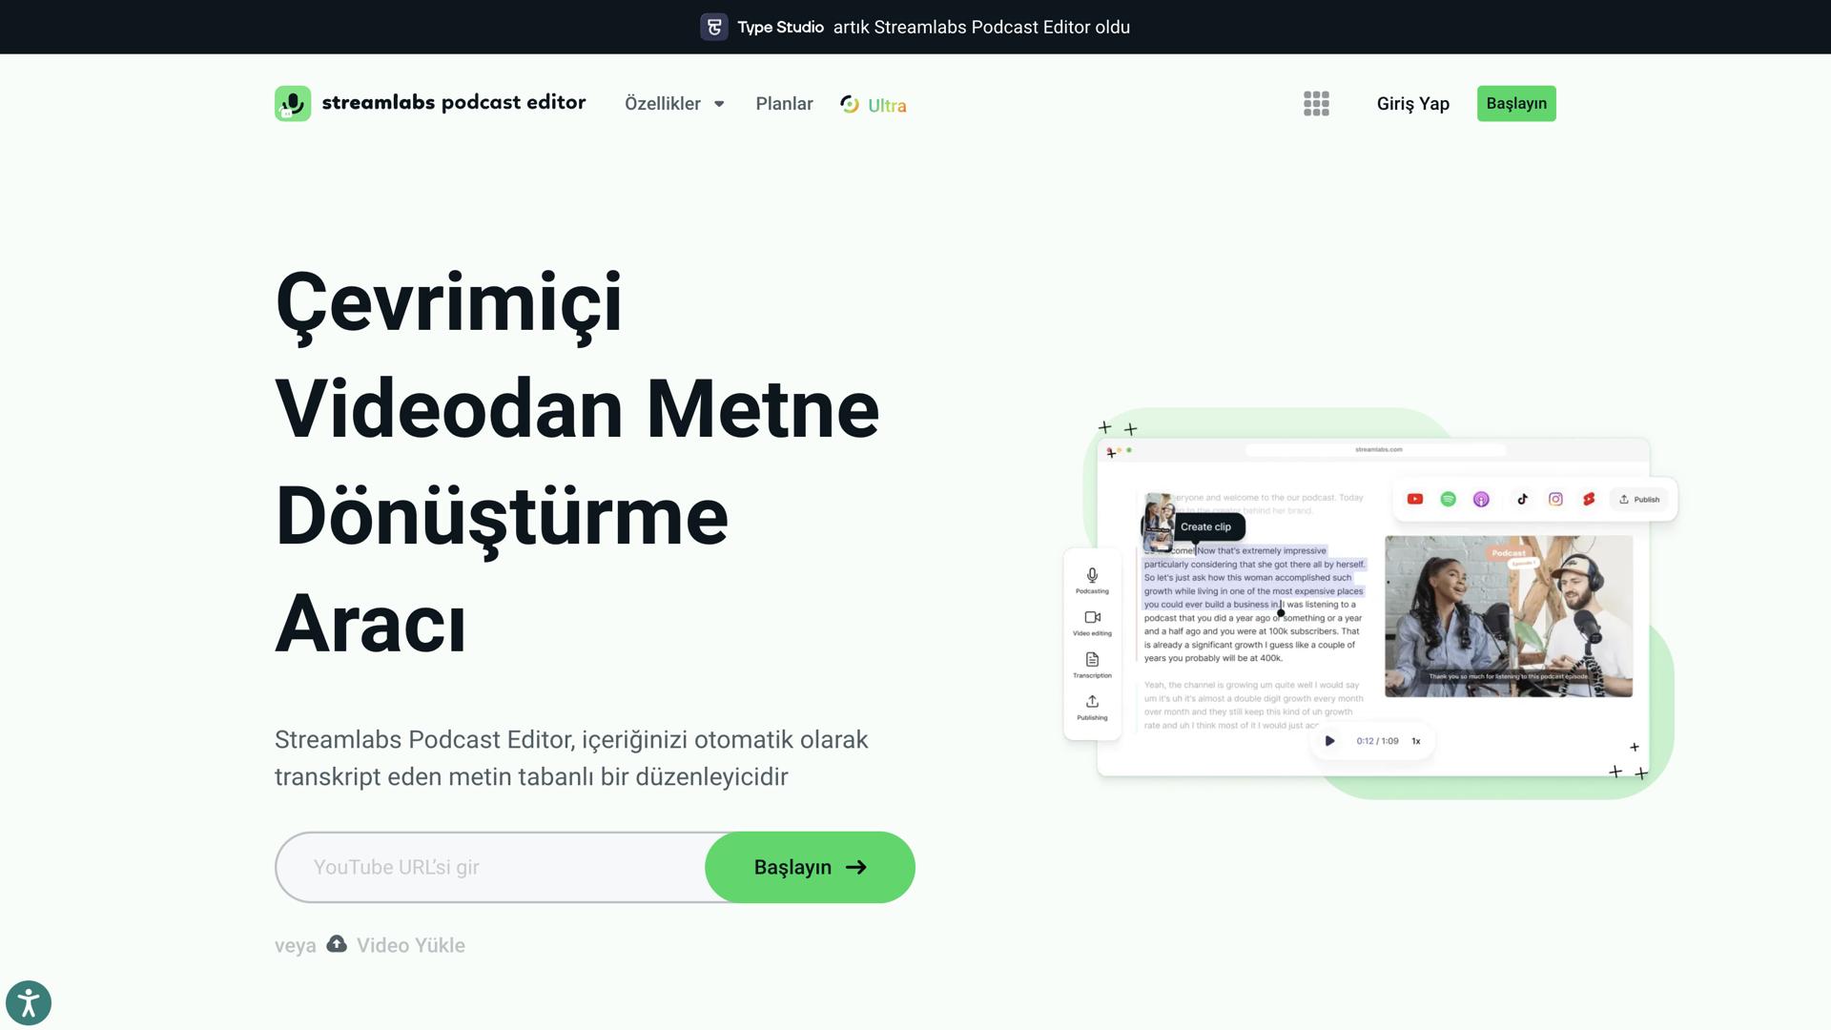Viewport: 1831px width, 1030px height.
Task: Share the clip to Instagram
Action: click(1553, 499)
